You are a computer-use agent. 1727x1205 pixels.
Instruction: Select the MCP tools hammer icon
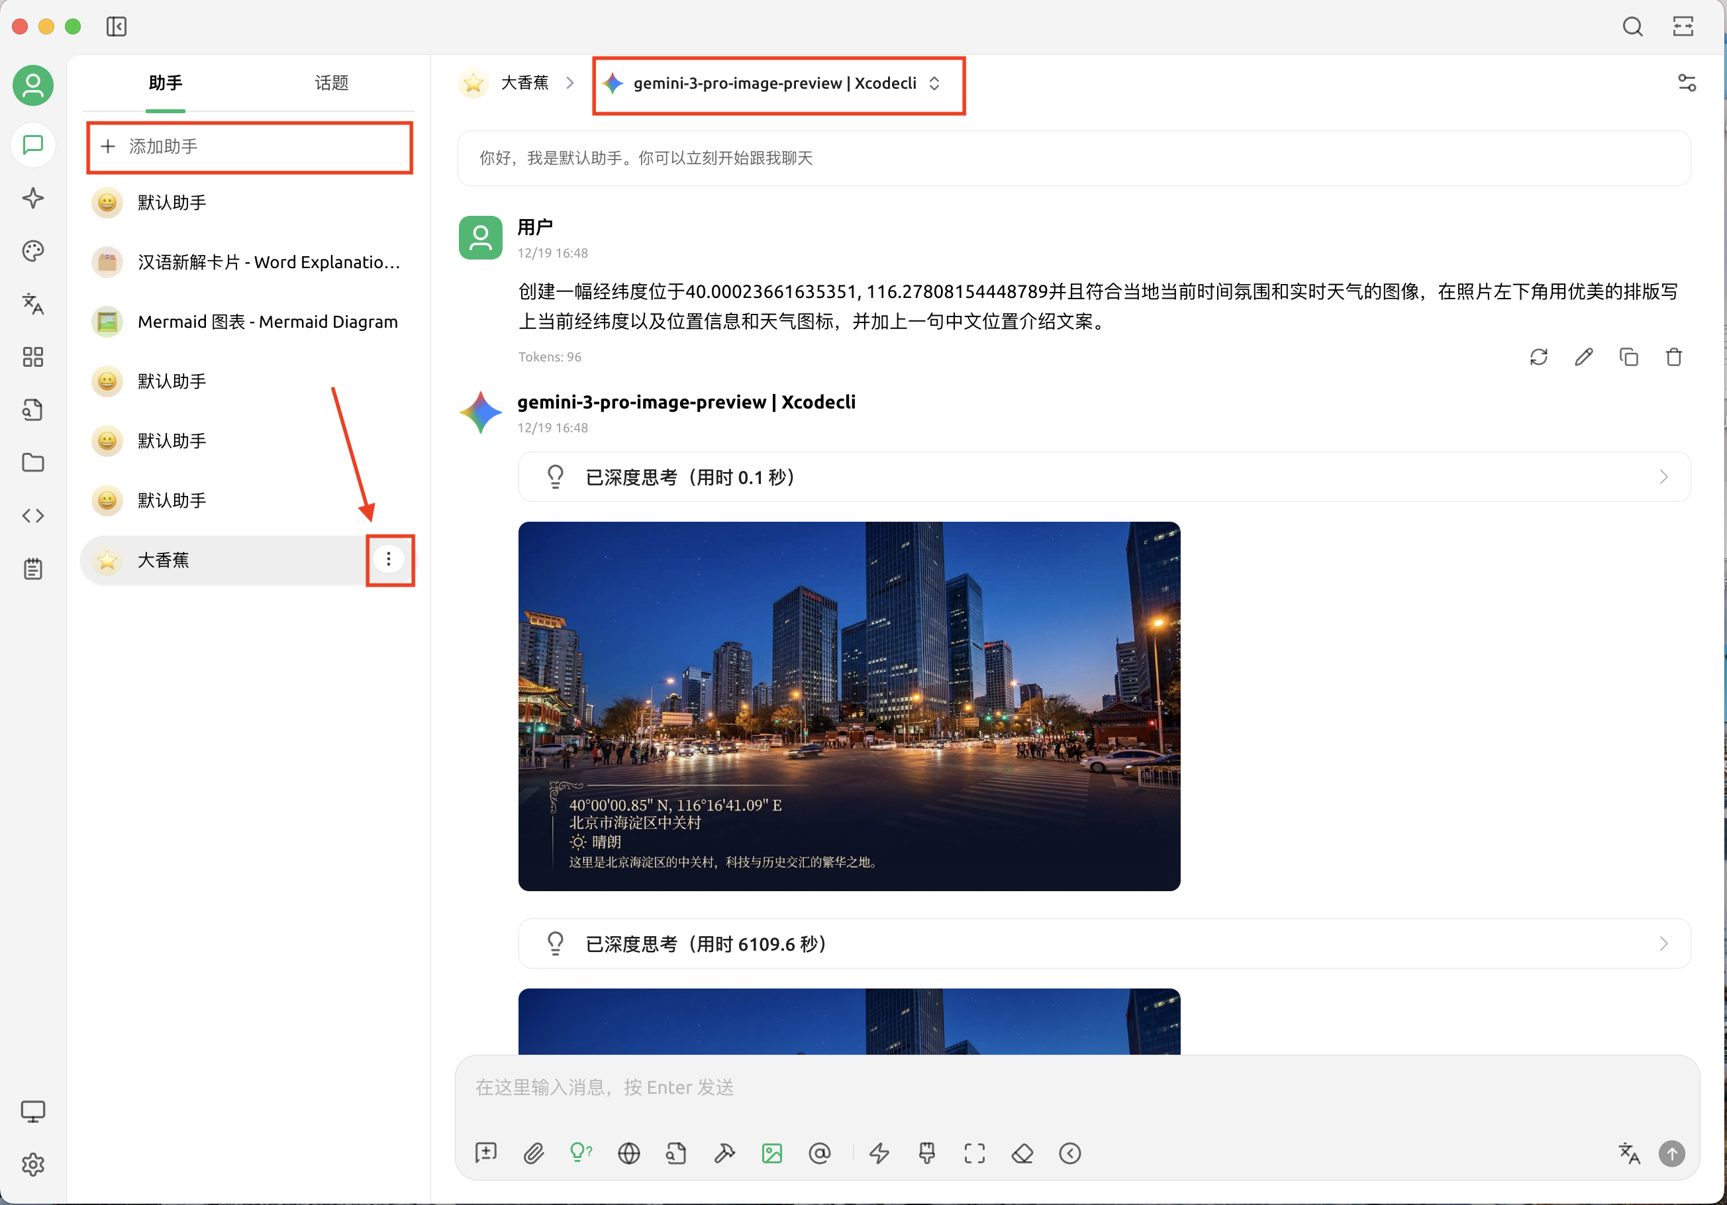click(724, 1153)
